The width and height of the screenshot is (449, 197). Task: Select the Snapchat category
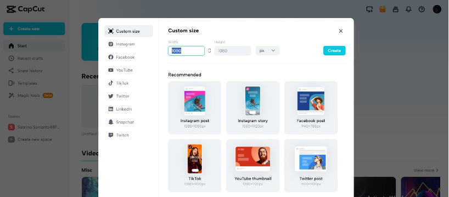[128, 122]
